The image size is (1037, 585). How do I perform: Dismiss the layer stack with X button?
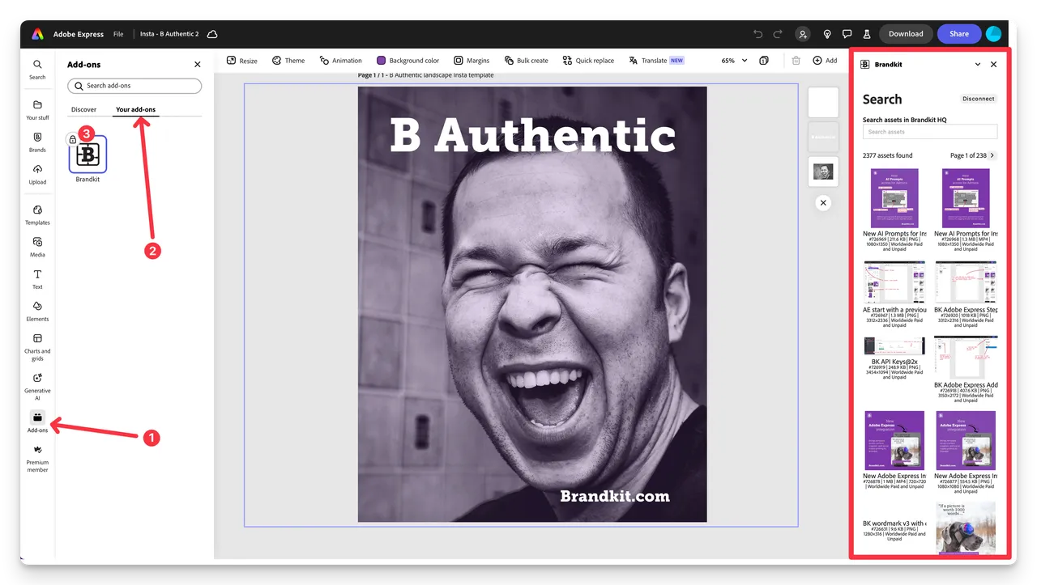[823, 203]
